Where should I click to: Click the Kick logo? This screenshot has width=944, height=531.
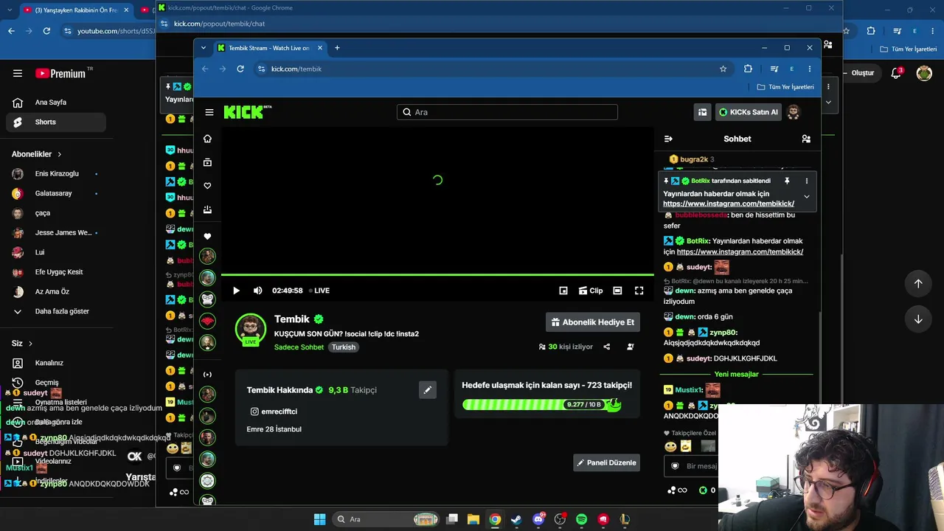click(248, 112)
